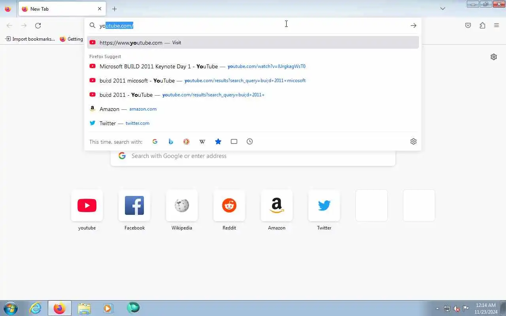Expand the List all tabs chevron
This screenshot has height=316, width=506.
click(x=443, y=9)
